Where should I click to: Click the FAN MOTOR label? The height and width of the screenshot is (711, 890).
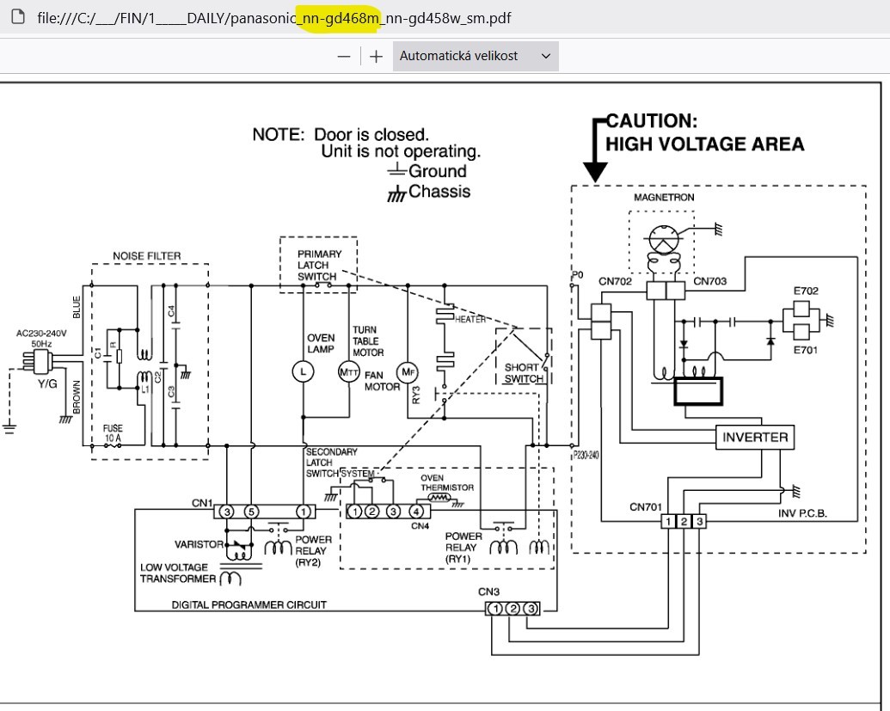point(382,381)
